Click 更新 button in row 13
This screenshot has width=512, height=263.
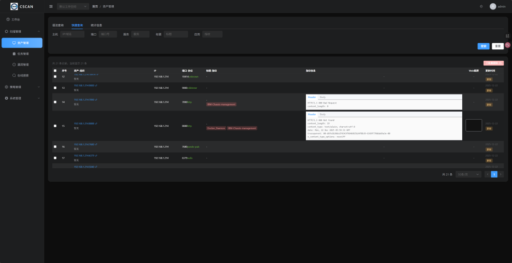(489, 91)
